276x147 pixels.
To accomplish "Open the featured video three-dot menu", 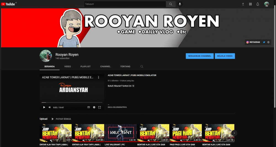I will [99, 77].
